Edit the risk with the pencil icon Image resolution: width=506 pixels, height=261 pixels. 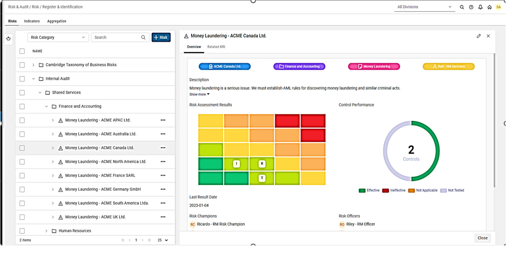pos(479,36)
